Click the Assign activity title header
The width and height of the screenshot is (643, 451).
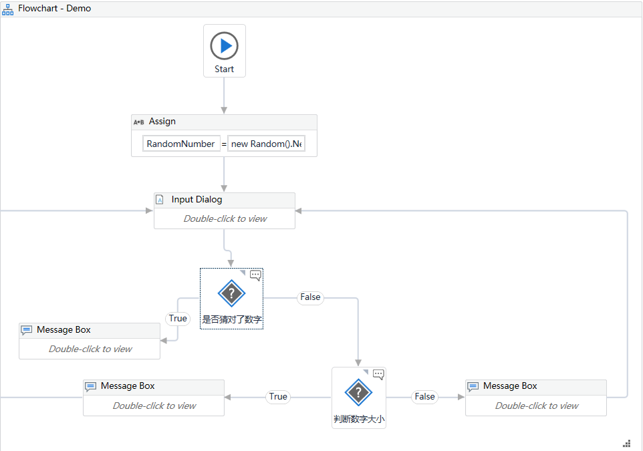point(224,122)
